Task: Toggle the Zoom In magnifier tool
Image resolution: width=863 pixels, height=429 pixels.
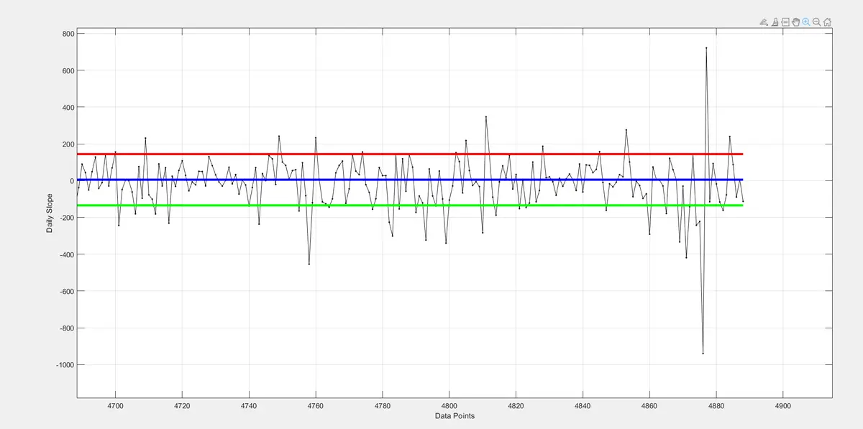Action: (806, 22)
